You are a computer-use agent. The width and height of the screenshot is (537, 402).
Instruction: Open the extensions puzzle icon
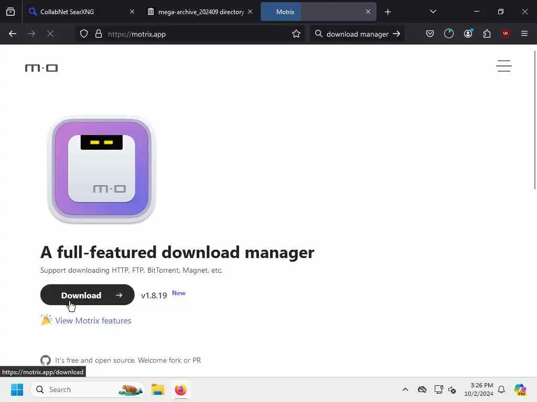(487, 33)
